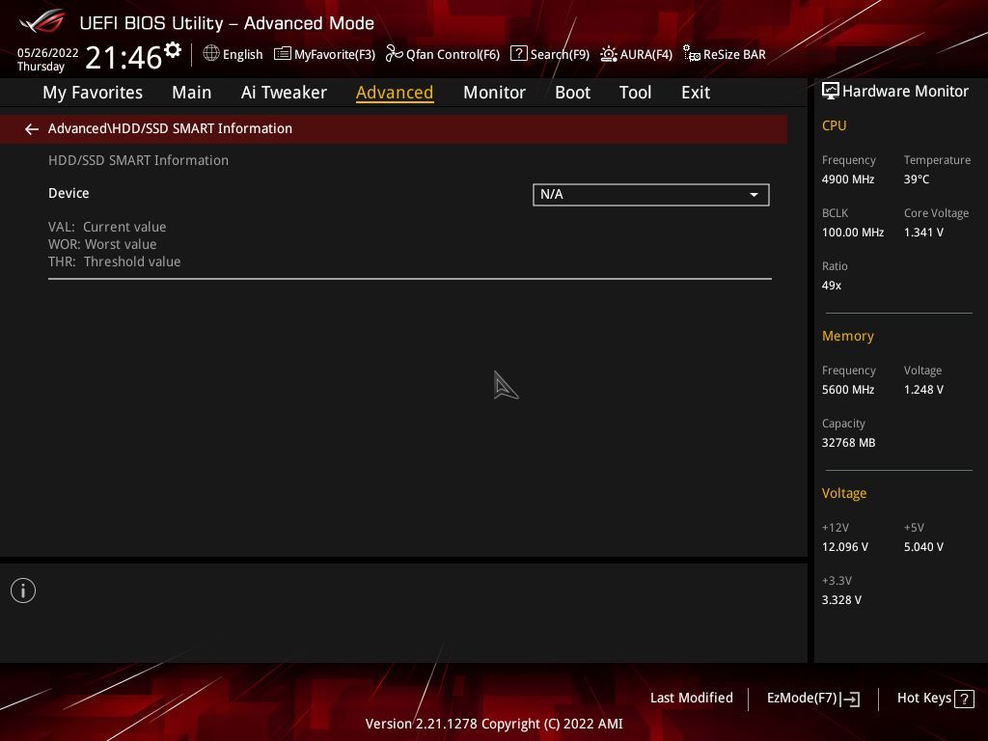Click the Hardware Monitor title
This screenshot has height=741, width=988.
point(905,92)
